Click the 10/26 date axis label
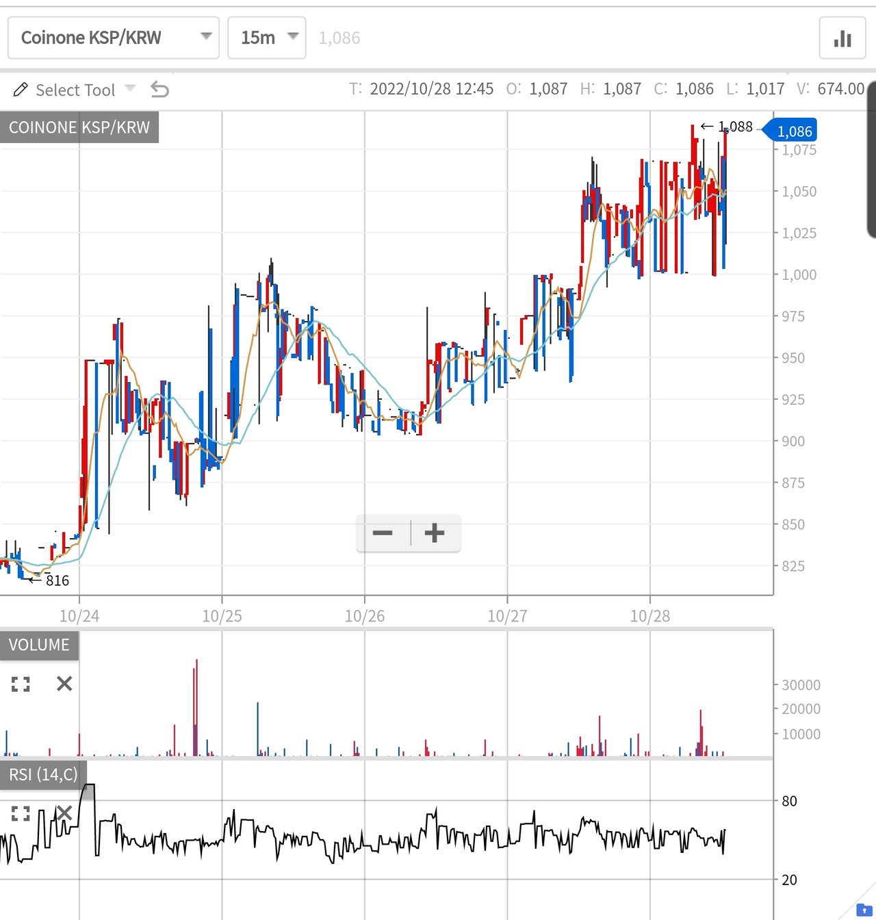 365,616
